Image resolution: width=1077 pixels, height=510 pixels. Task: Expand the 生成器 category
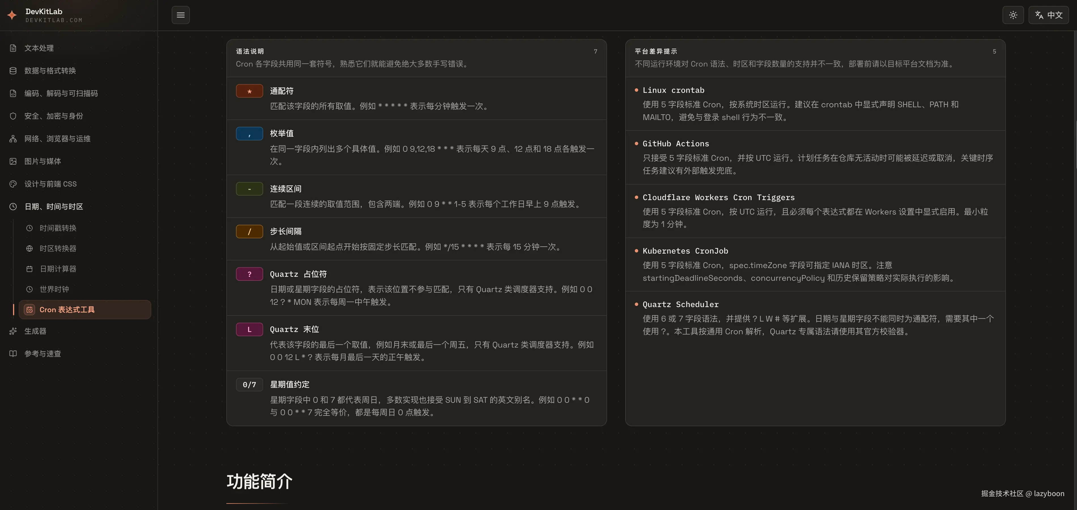78,331
